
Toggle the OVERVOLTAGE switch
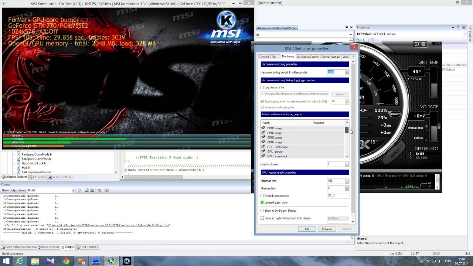tap(426, 128)
